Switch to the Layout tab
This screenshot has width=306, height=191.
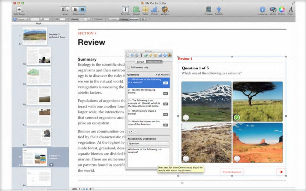coord(140,62)
